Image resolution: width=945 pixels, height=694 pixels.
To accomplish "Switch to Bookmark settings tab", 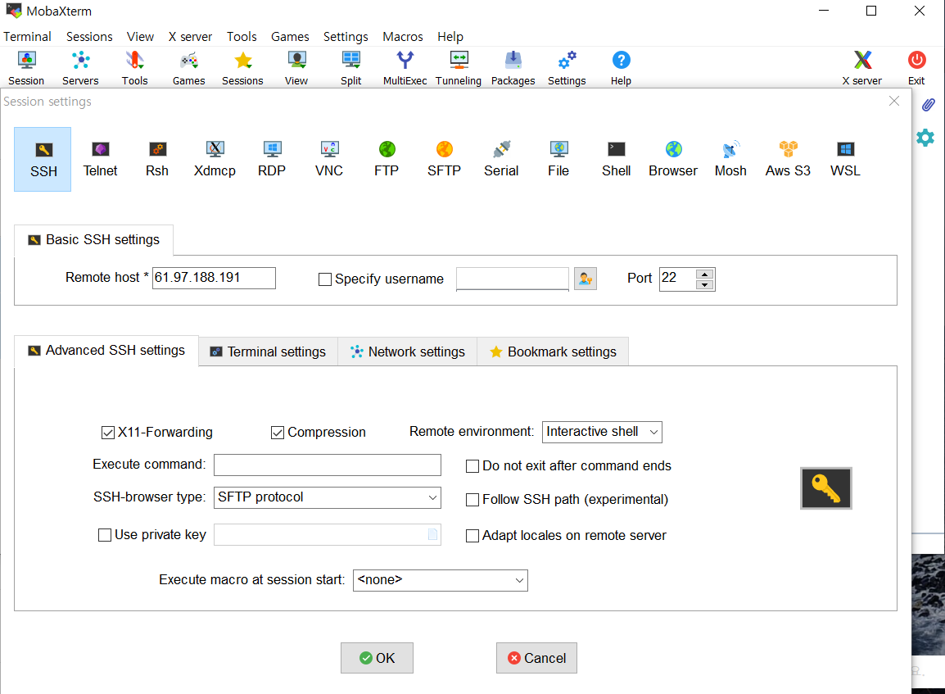I will coord(553,352).
